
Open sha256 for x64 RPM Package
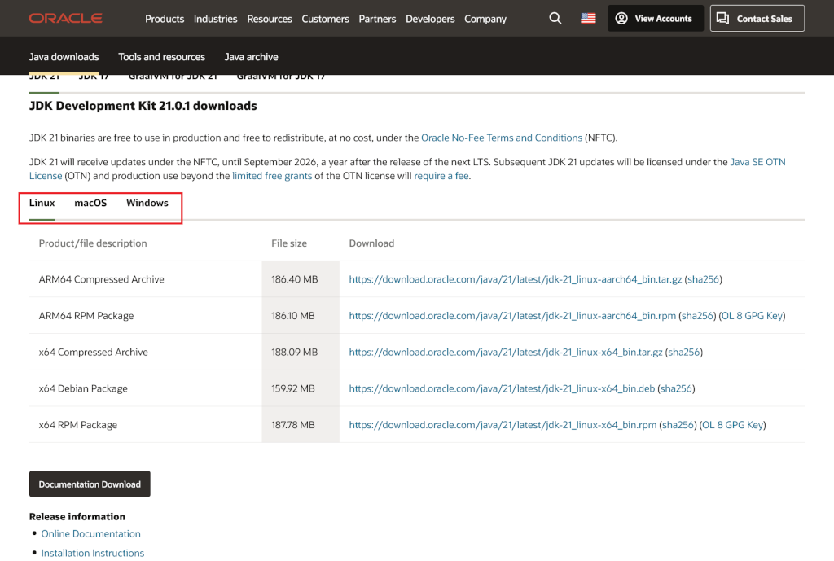click(678, 425)
